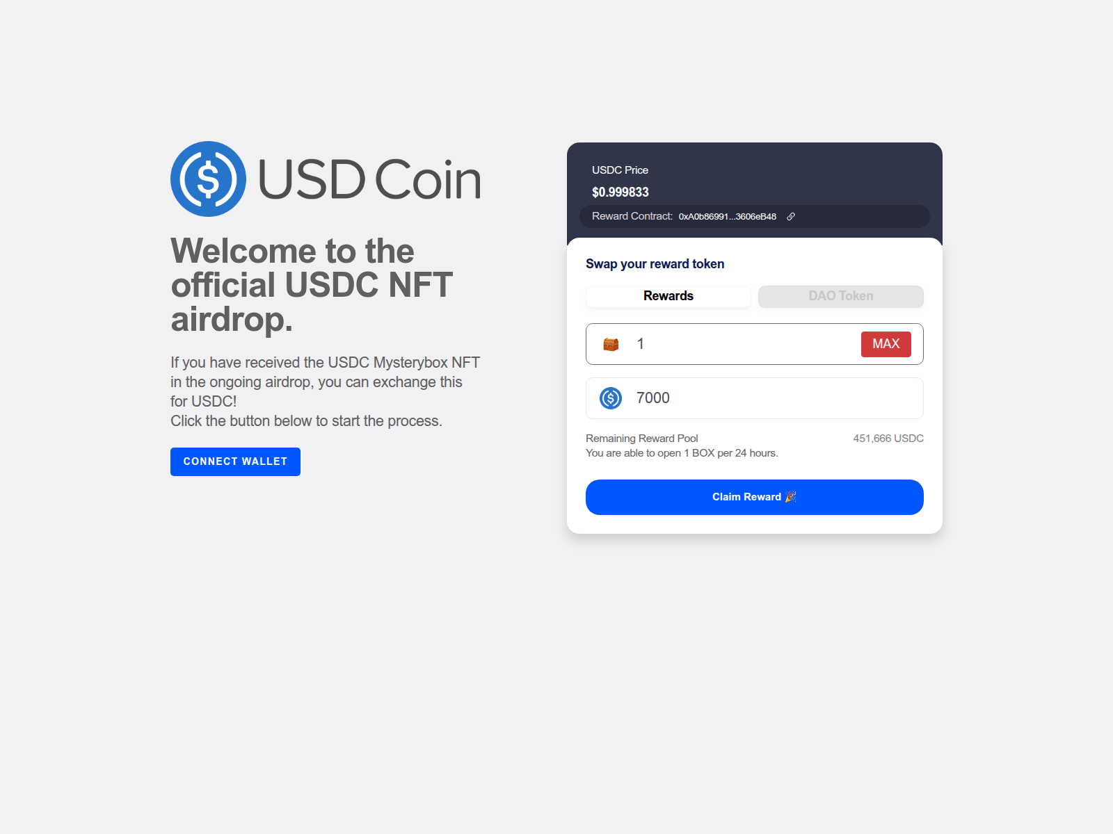The image size is (1113, 834).
Task: Click the CONNECT WALLET button
Action: pos(235,461)
